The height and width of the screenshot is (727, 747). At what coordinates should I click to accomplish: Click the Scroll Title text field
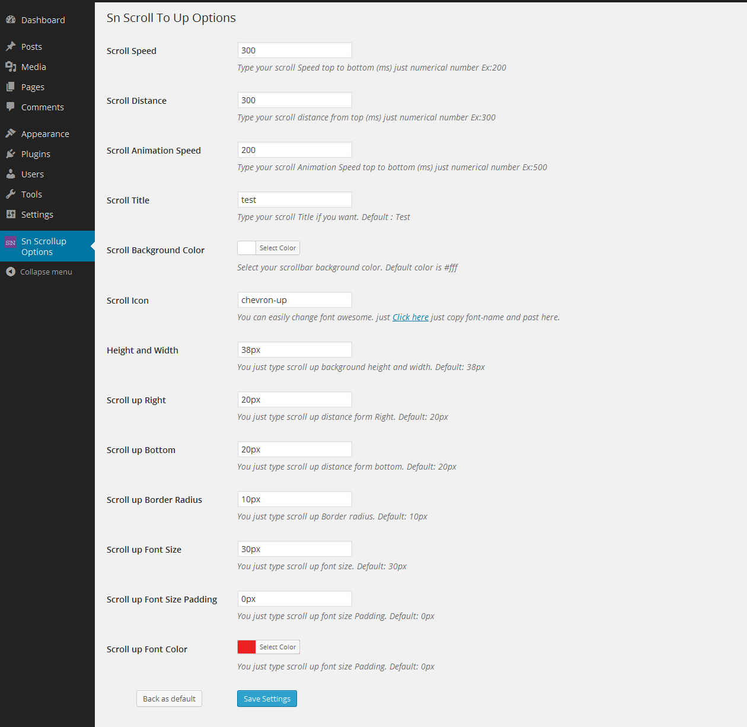click(x=295, y=200)
